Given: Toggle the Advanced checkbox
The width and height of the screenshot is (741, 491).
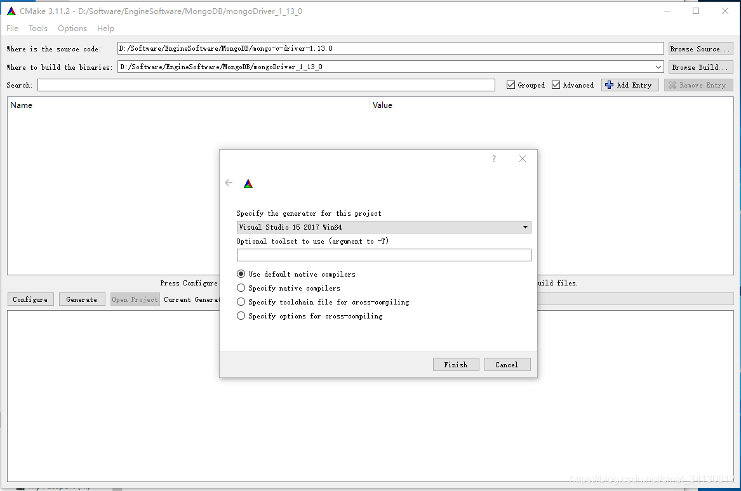Looking at the screenshot, I should [556, 85].
